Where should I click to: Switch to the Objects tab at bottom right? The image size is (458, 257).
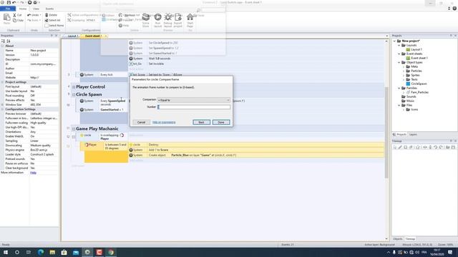pos(398,239)
